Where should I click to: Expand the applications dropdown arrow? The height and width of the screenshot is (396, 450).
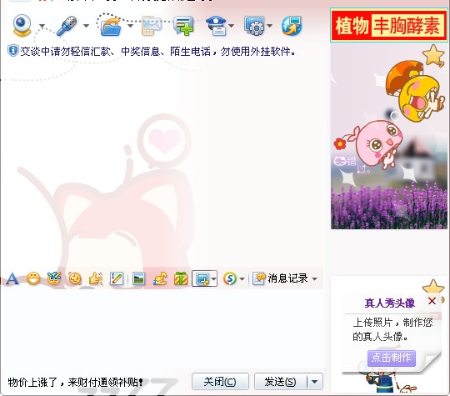pos(269,26)
